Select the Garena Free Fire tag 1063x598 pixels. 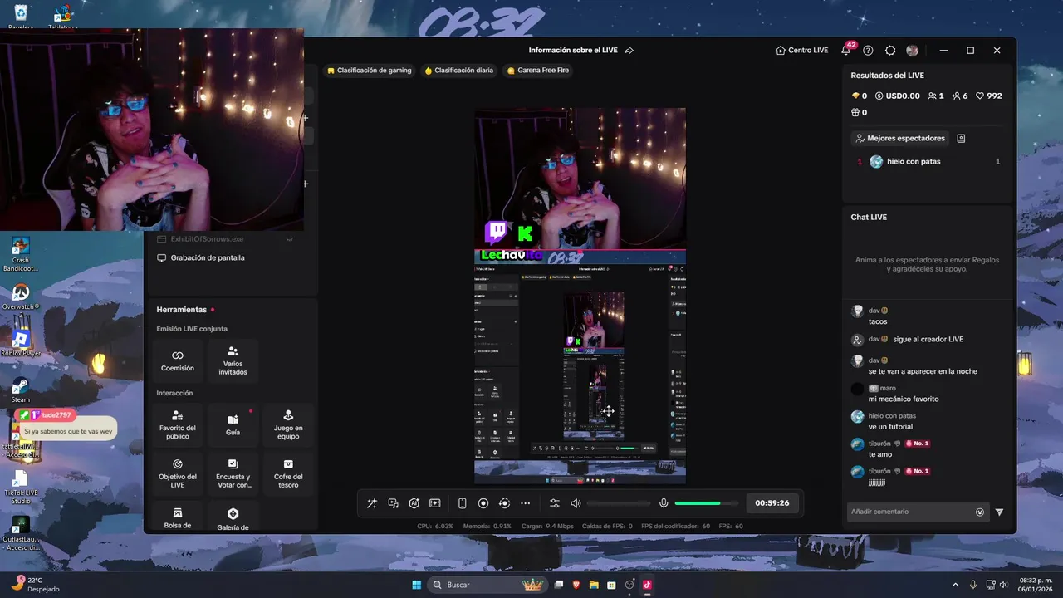tap(538, 71)
